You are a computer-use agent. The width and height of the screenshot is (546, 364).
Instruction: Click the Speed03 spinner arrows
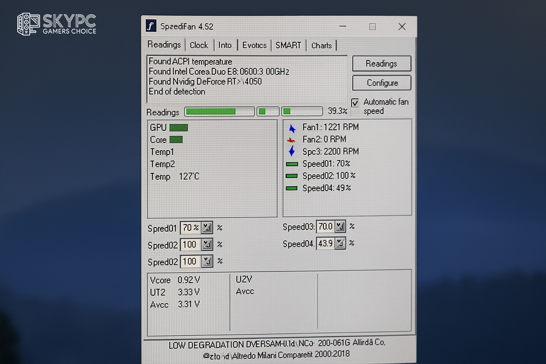pyautogui.click(x=340, y=226)
